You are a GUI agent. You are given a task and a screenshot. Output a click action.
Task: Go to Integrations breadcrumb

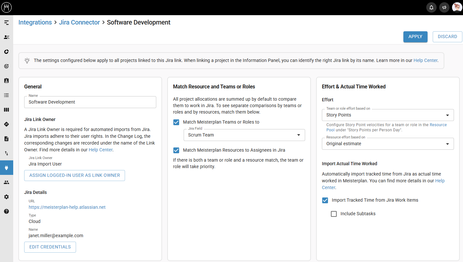[35, 22]
